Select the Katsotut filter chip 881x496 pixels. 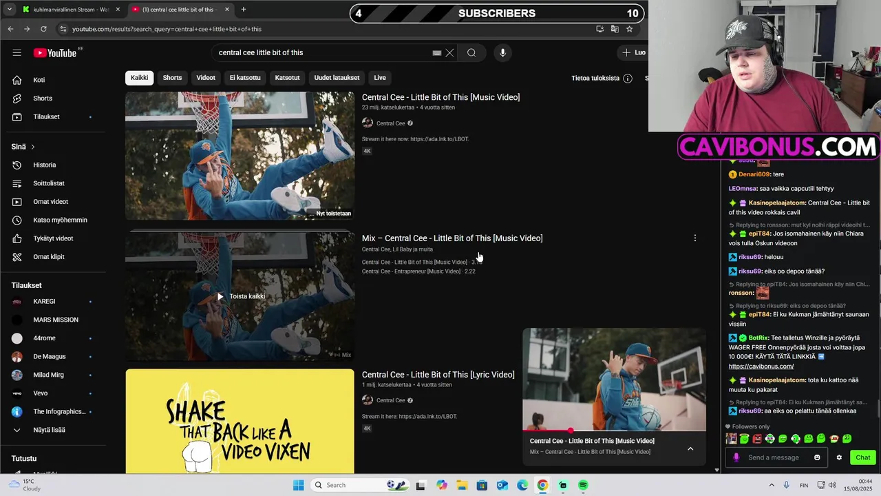tap(287, 78)
